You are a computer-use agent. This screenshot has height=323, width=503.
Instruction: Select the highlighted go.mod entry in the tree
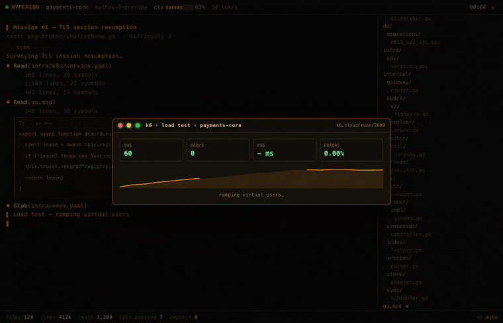click(x=392, y=306)
